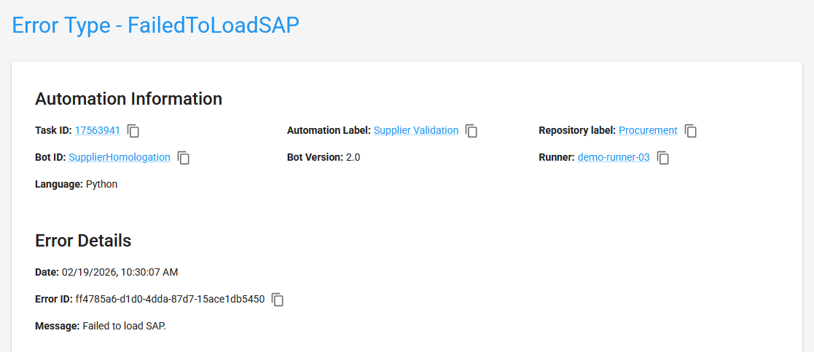
Task: Copy the Runner name
Action: pos(663,158)
